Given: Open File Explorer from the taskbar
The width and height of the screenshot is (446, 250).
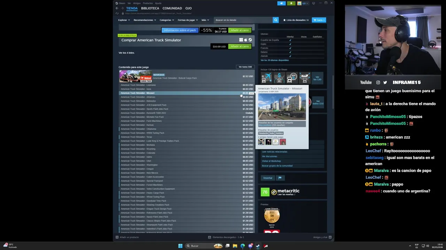Looking at the screenshot, I should click(235, 246).
